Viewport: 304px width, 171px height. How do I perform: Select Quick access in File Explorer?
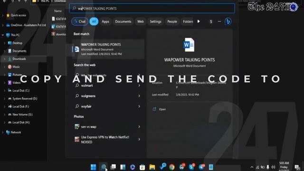[x=19, y=15]
